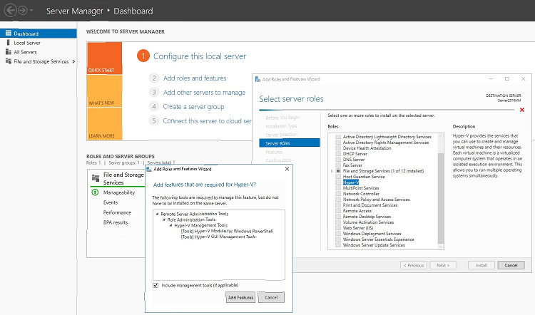Click Connect this server to cloud services link

coord(207,120)
